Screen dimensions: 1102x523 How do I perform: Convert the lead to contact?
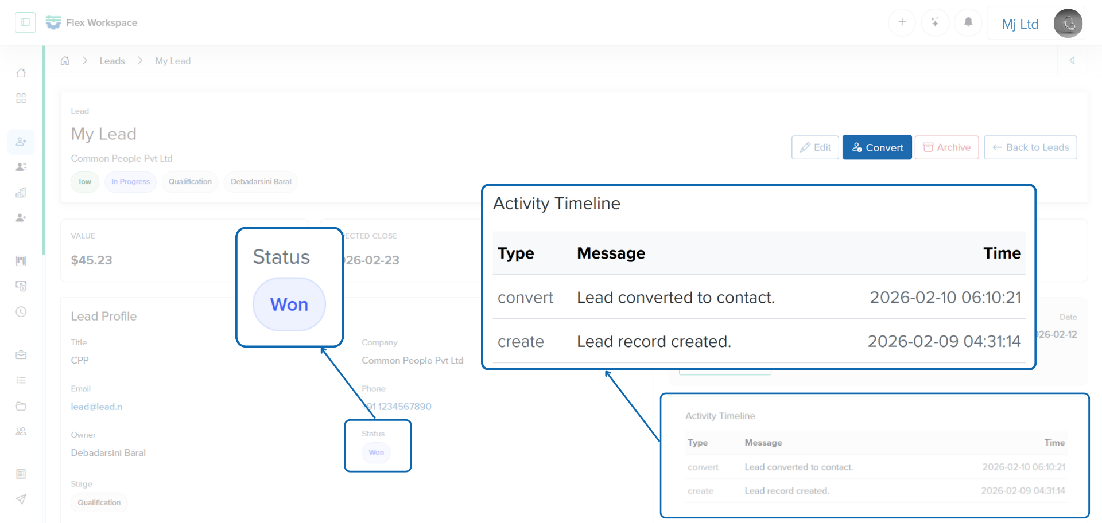[x=877, y=147]
